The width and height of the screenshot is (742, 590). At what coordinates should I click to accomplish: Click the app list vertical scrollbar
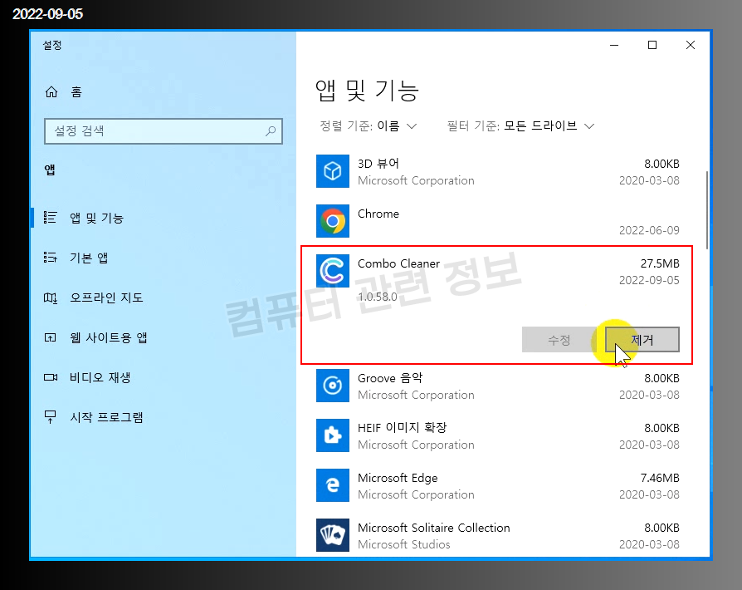point(707,210)
